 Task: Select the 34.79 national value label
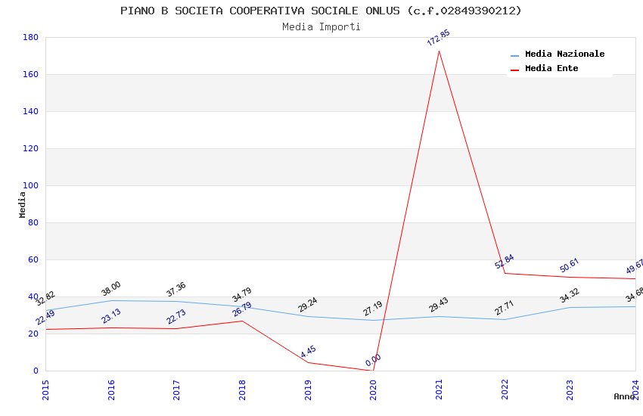click(x=241, y=295)
